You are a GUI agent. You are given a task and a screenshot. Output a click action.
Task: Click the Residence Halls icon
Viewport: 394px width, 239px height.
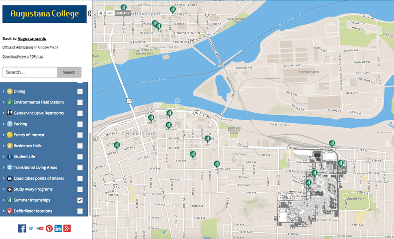(9, 146)
